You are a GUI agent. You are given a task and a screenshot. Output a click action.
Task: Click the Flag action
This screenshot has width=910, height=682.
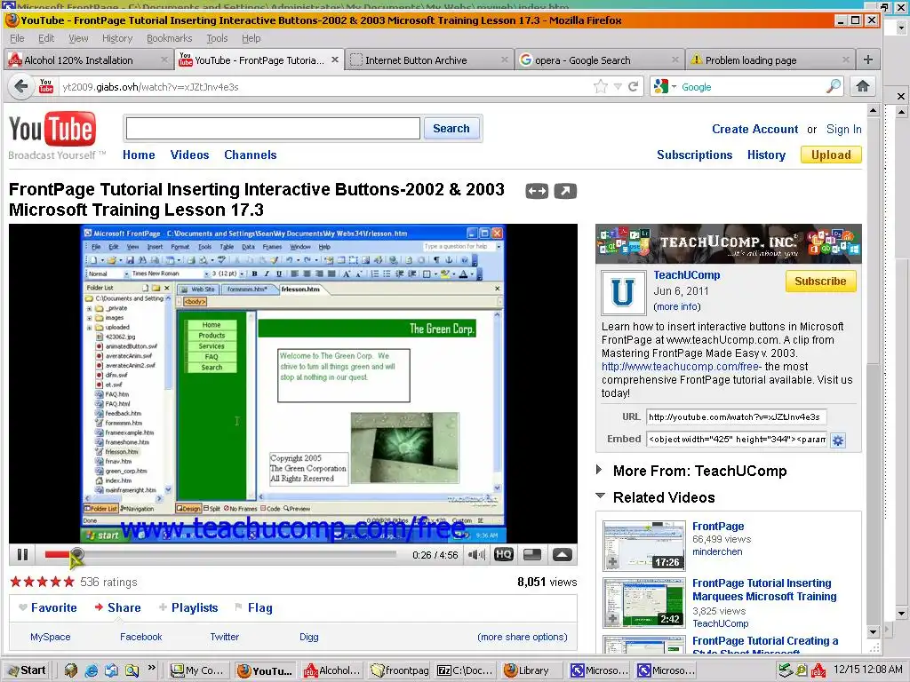253,607
